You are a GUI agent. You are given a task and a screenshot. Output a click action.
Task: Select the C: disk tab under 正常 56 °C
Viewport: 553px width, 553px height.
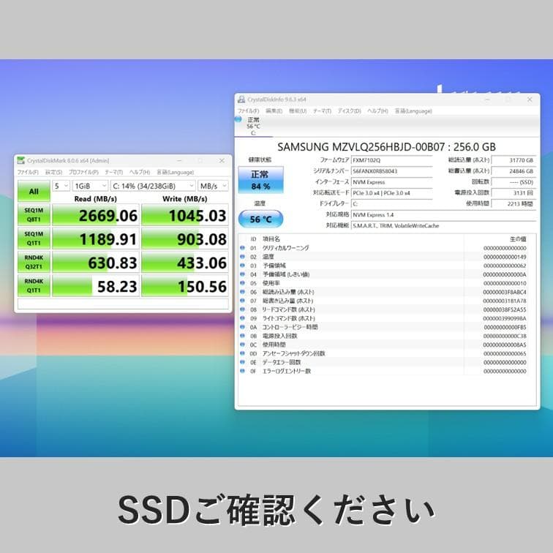click(254, 127)
